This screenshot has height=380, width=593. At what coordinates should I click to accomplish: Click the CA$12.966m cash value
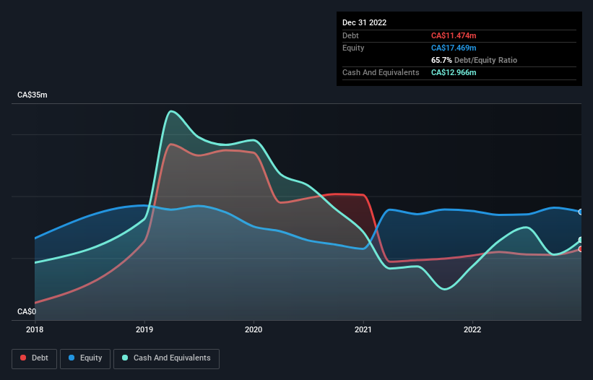[x=454, y=72]
